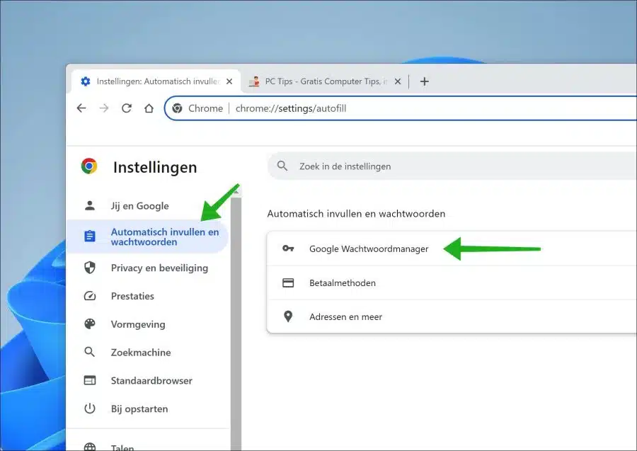Viewport: 637px width, 451px height.
Task: Open 'Adressen en meer' settings
Action: tap(452, 316)
